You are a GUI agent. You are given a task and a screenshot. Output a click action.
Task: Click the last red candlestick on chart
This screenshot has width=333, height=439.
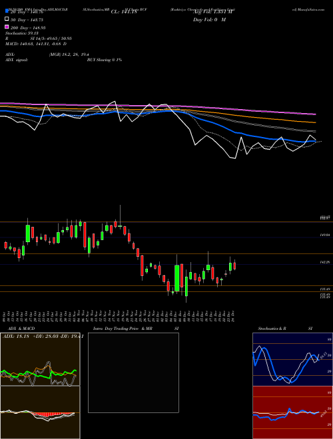coord(234,265)
